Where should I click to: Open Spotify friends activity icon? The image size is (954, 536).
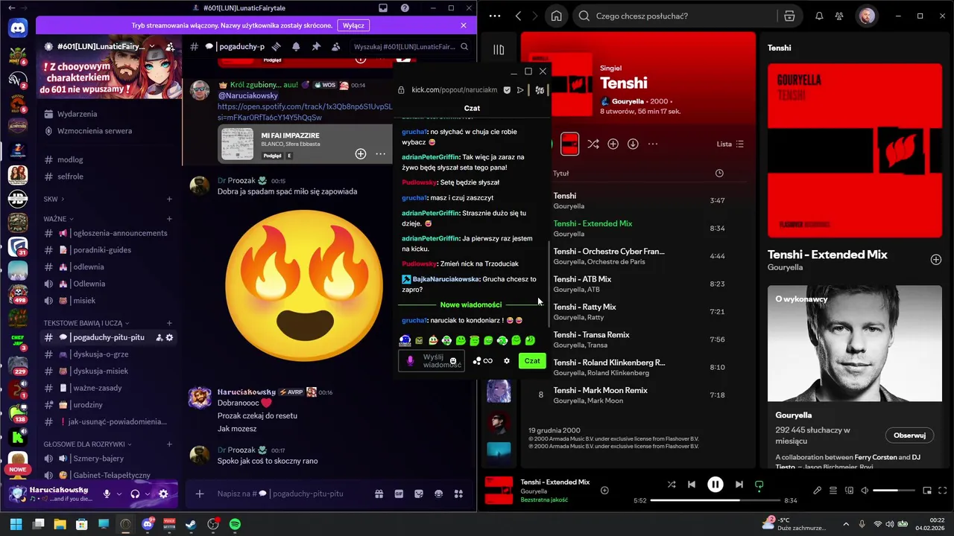click(x=840, y=16)
